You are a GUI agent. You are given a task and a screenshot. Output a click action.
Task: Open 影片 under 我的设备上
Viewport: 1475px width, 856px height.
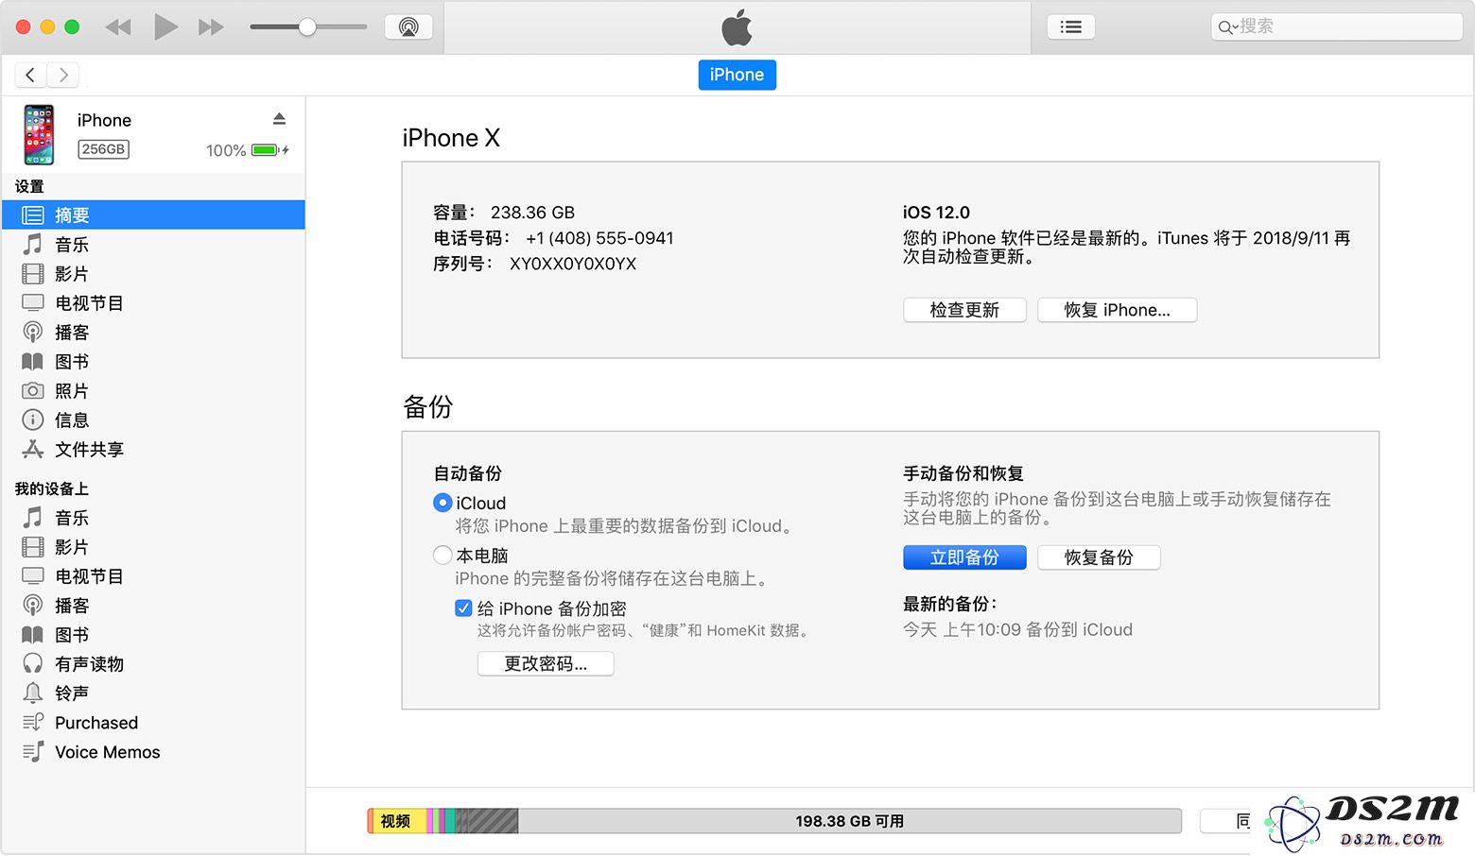[x=153, y=547]
